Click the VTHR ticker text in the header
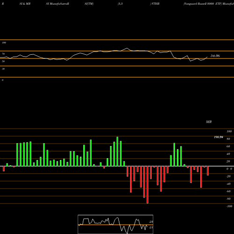 point(155,4)
